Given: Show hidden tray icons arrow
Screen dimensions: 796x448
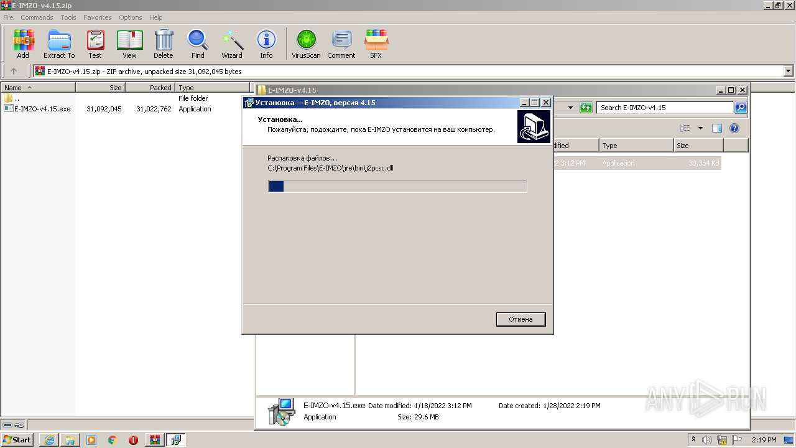Looking at the screenshot, I should tap(694, 440).
